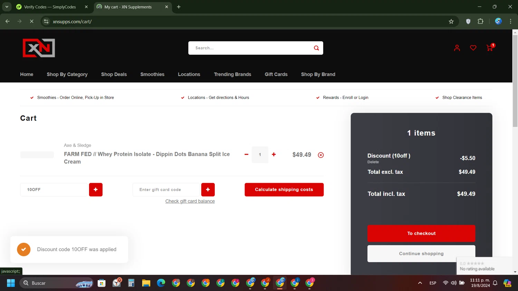Viewport: 518px width, 291px height.
Task: Close the Verify Codes tab
Action: click(86, 7)
